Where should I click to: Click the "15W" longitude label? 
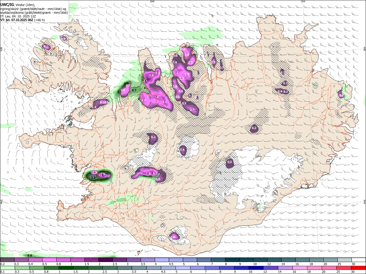tap(303, 1)
